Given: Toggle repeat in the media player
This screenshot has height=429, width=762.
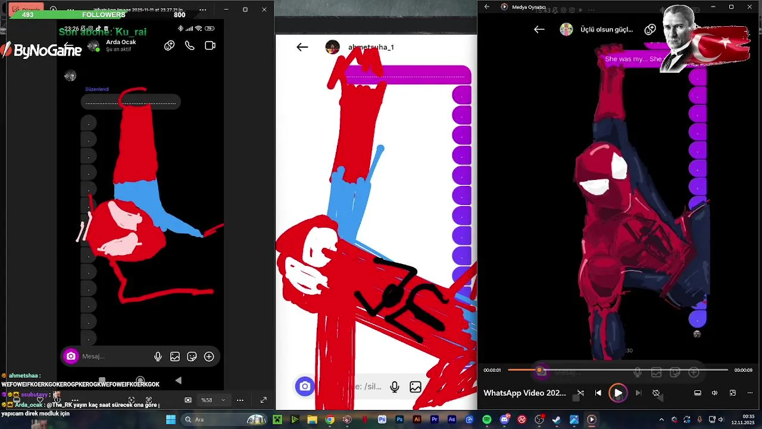Looking at the screenshot, I should [656, 393].
